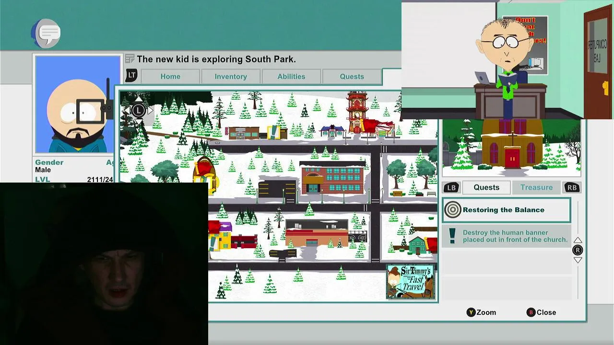Click the news feed icon beside status text
Viewport: 614px width, 345px height.
click(x=130, y=59)
